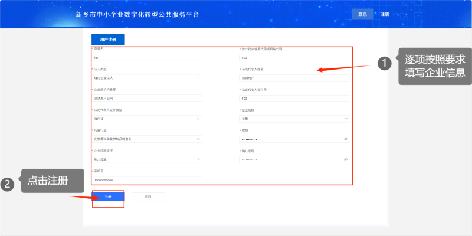Image resolution: width=472 pixels, height=236 pixels.
Task: Click the 返回 button
Action: tap(148, 196)
